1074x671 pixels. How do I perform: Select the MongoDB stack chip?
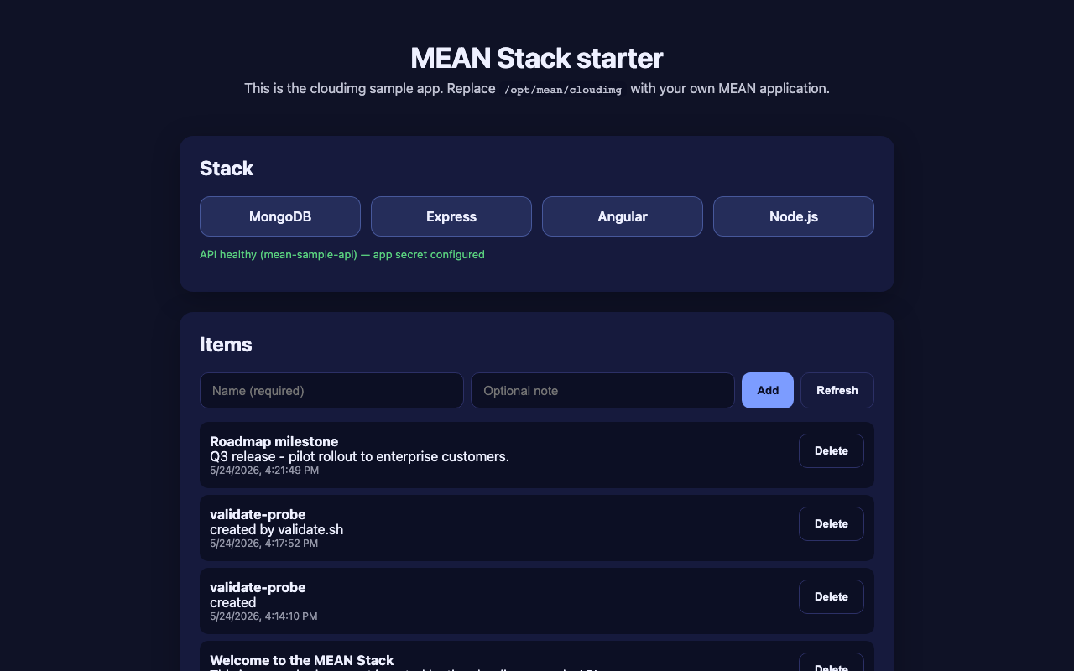click(280, 216)
